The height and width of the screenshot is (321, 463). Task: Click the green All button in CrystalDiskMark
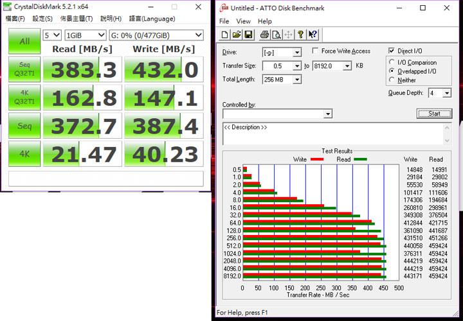(x=24, y=41)
